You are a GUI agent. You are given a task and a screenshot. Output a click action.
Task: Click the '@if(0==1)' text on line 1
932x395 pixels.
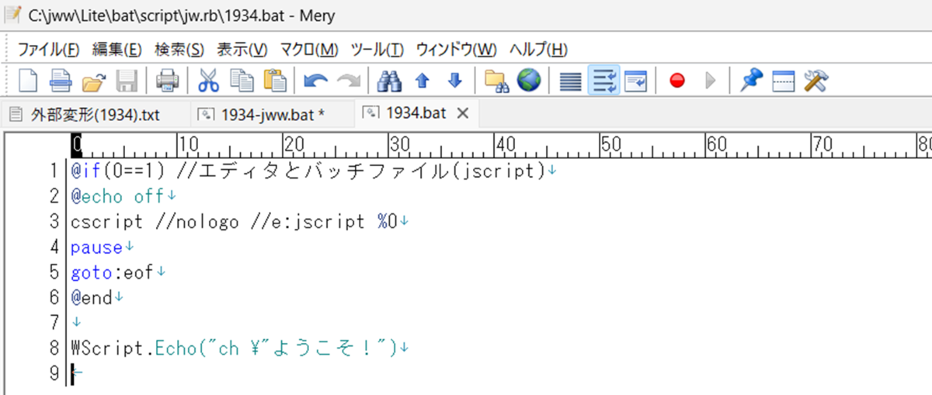point(118,171)
